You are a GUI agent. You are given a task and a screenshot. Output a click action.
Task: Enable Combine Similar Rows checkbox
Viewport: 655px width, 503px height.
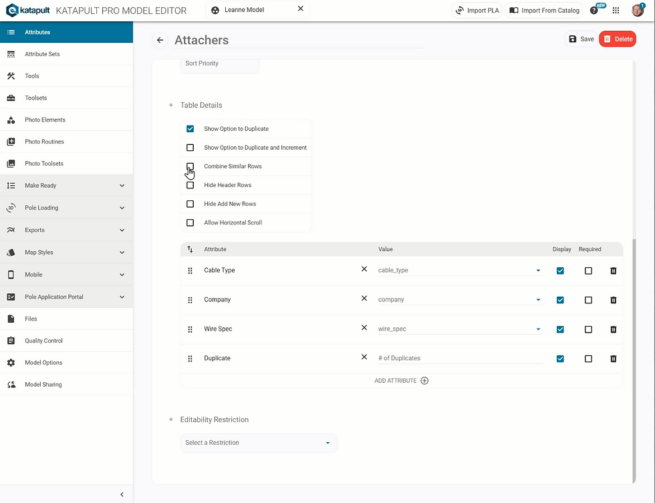click(x=190, y=166)
